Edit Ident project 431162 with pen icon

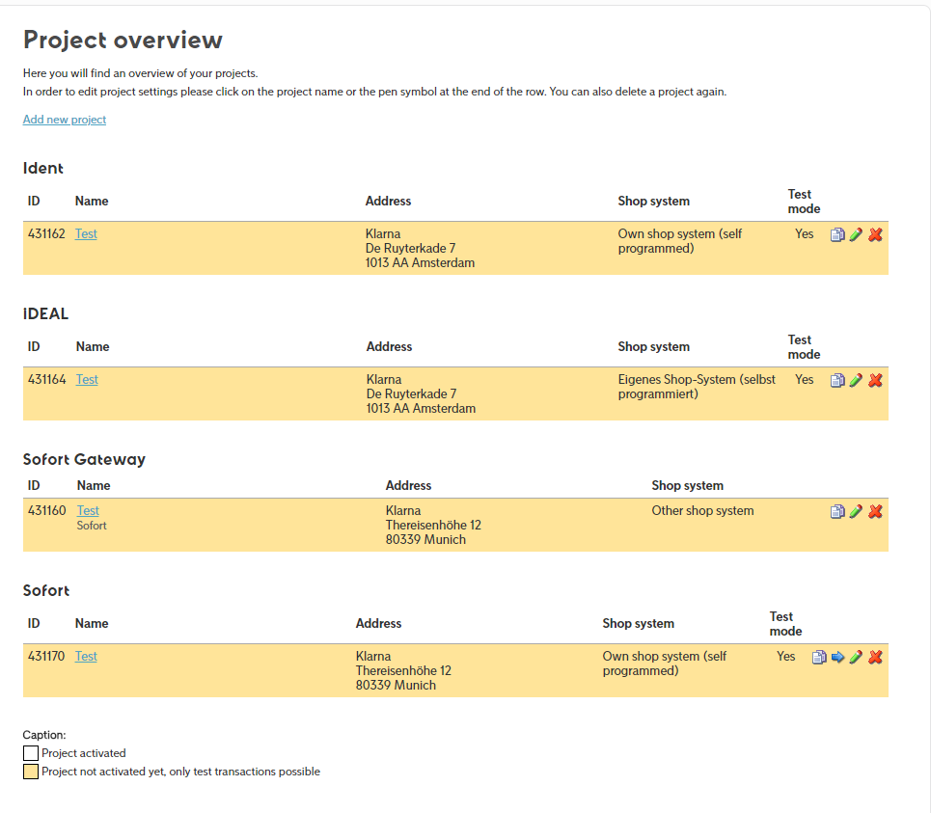pyautogui.click(x=856, y=235)
